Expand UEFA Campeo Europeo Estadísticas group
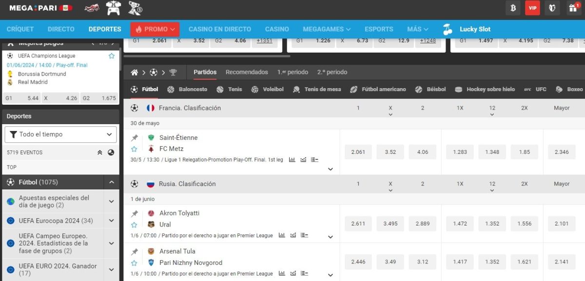 pyautogui.click(x=111, y=243)
